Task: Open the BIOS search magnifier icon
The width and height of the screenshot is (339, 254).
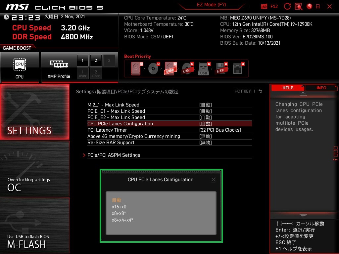Action: click(299, 7)
